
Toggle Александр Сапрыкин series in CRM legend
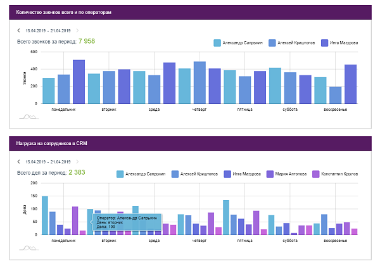point(141,174)
